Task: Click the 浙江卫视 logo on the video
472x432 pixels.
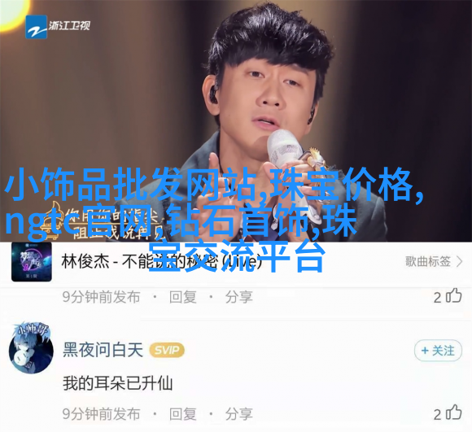Action: pyautogui.click(x=58, y=27)
